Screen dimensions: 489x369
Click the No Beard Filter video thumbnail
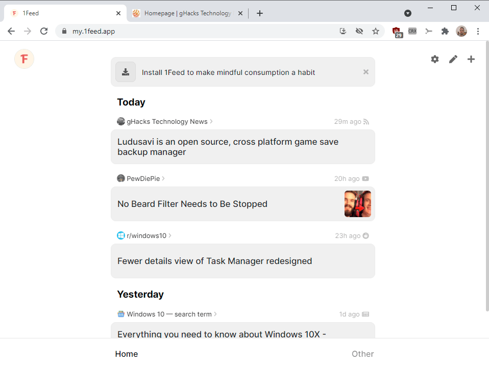[357, 204]
